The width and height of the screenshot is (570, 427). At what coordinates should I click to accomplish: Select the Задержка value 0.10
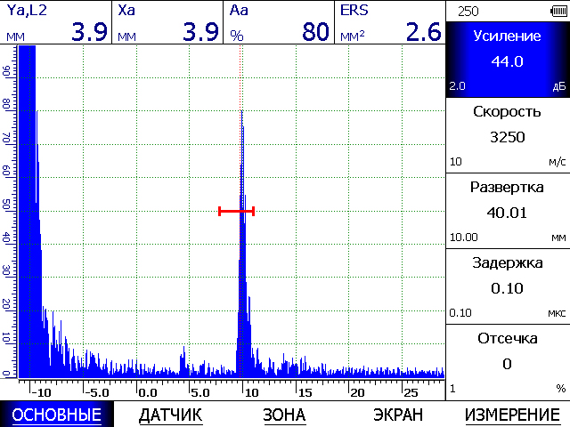pos(507,288)
